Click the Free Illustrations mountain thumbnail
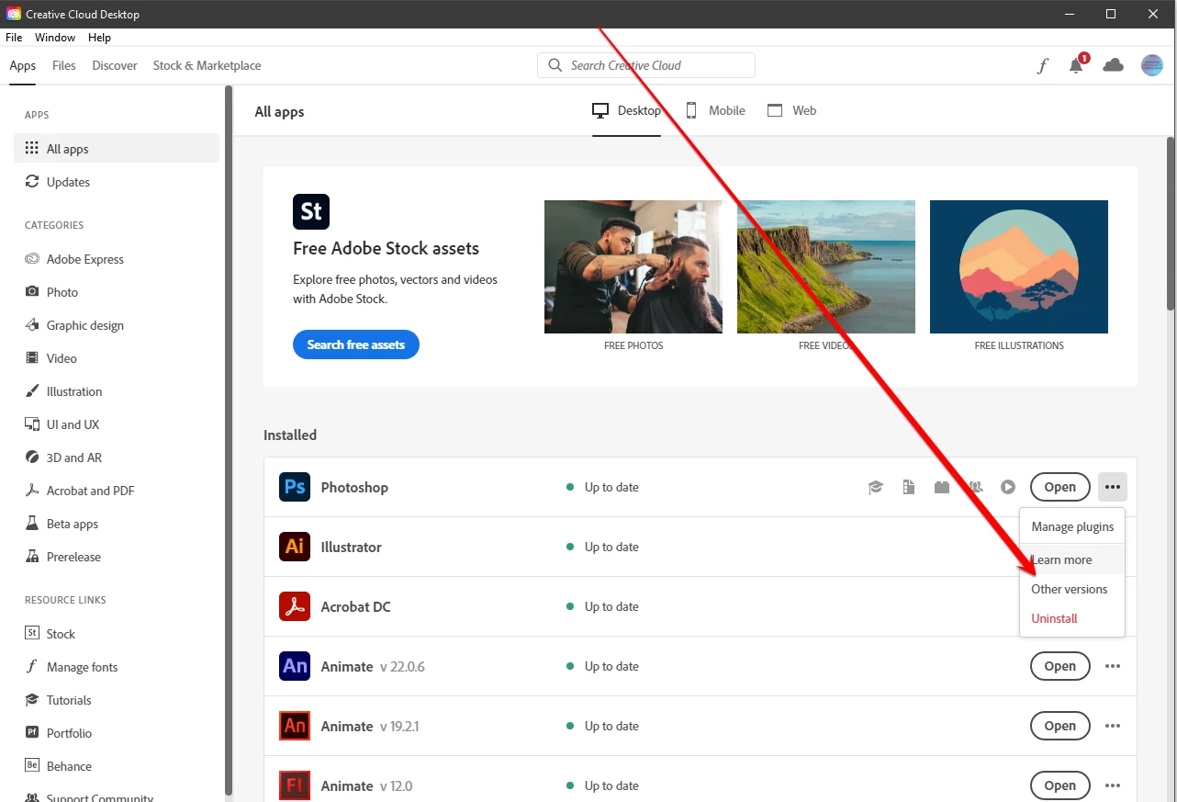 click(1019, 266)
